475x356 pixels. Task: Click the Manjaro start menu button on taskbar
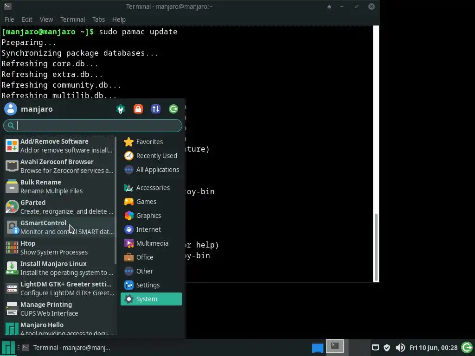tap(8, 348)
